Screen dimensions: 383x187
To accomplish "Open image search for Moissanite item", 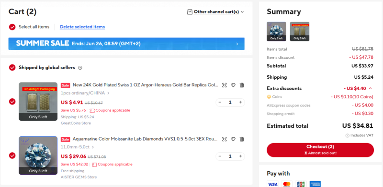I will point(224,139).
